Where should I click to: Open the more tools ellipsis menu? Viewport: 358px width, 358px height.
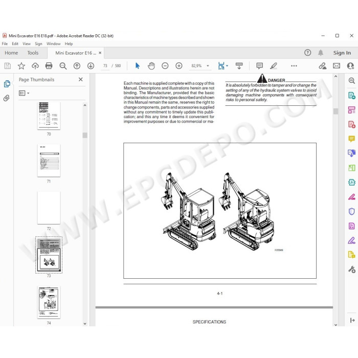pos(294,66)
